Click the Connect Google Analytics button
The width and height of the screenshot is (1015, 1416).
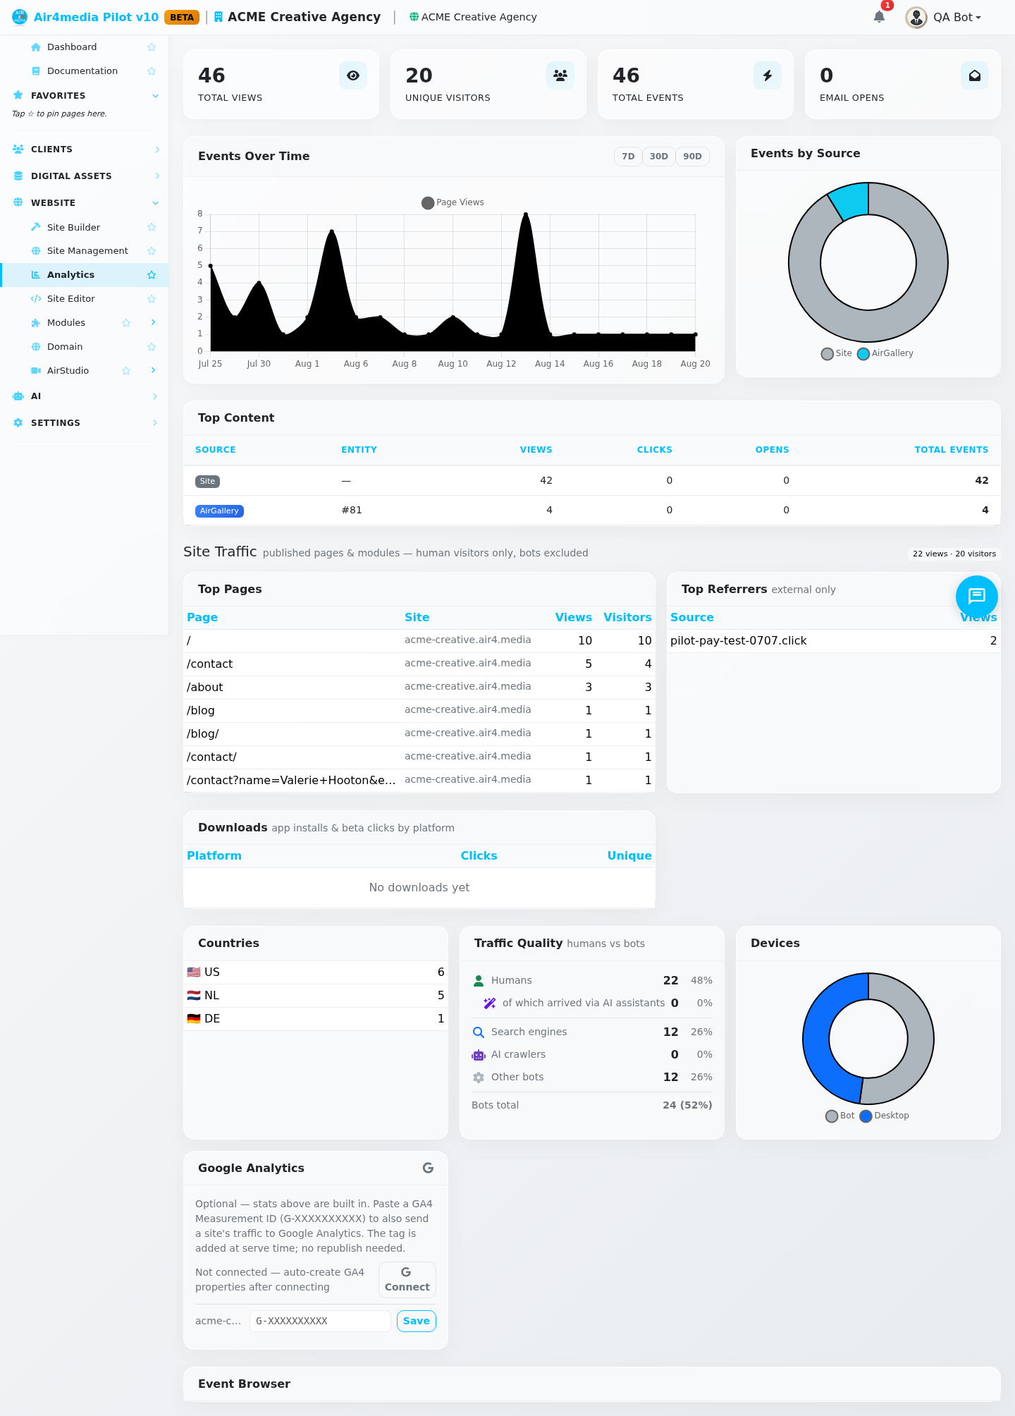(407, 1279)
